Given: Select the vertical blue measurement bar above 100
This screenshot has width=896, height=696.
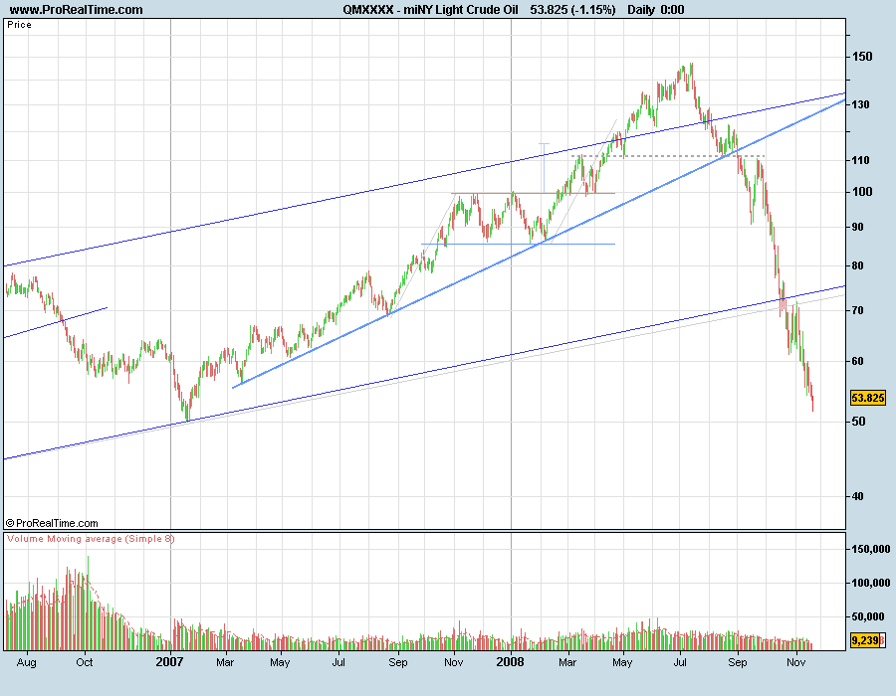Looking at the screenshot, I should tap(544, 168).
